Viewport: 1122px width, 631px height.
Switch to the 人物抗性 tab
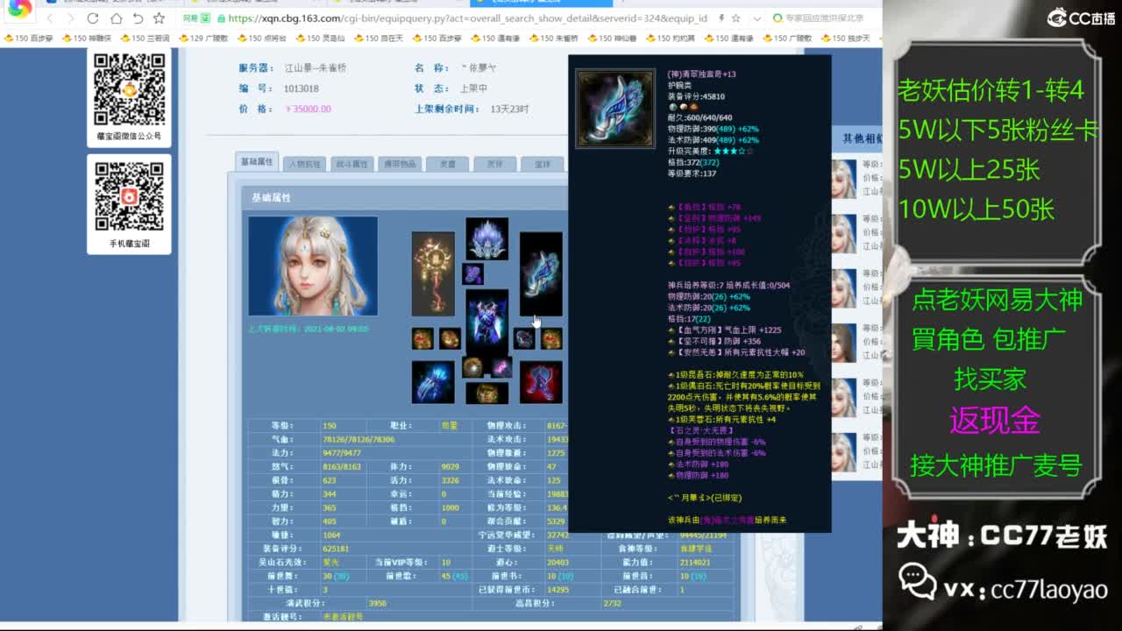pos(305,164)
